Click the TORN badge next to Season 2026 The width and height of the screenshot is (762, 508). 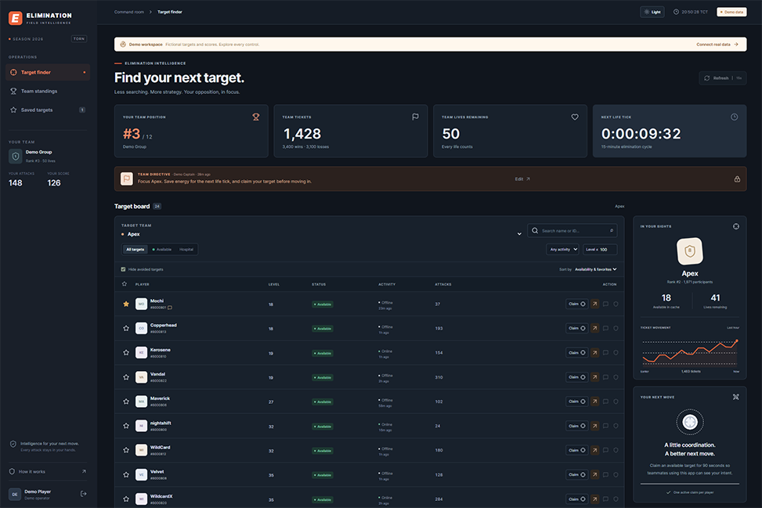79,39
